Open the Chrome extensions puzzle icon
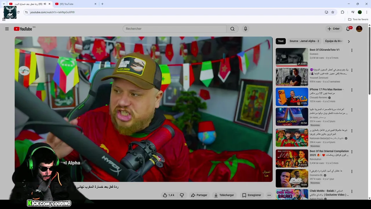The image size is (371, 209). pyautogui.click(x=343, y=12)
